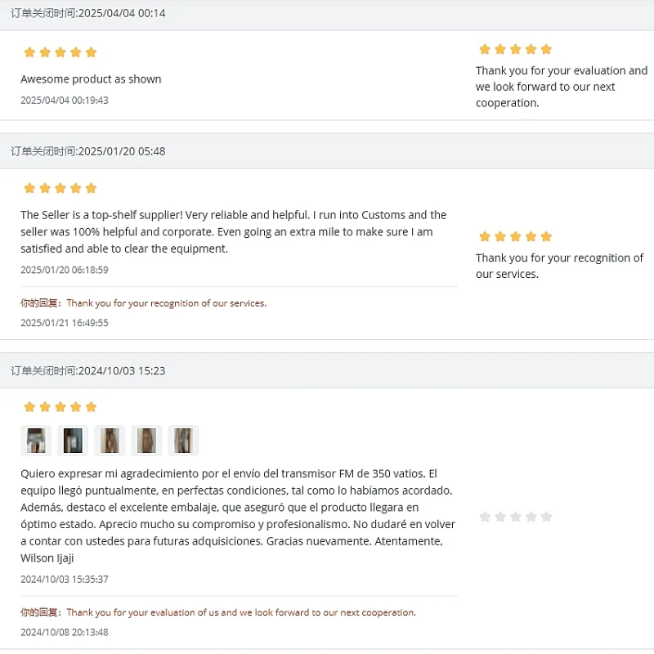Image resolution: width=654 pixels, height=654 pixels.
Task: Open third photo thumbnail in Wilson's review
Action: pos(110,441)
